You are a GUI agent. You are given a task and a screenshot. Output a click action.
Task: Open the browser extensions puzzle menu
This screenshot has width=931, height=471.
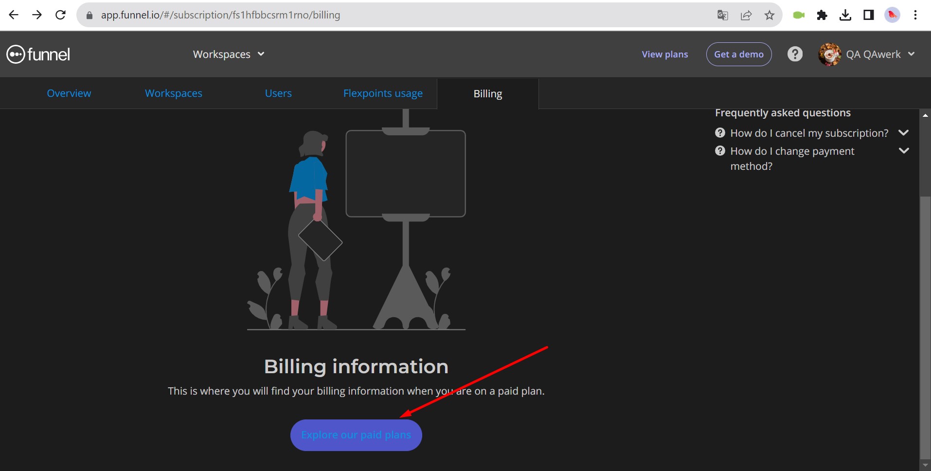pos(822,15)
